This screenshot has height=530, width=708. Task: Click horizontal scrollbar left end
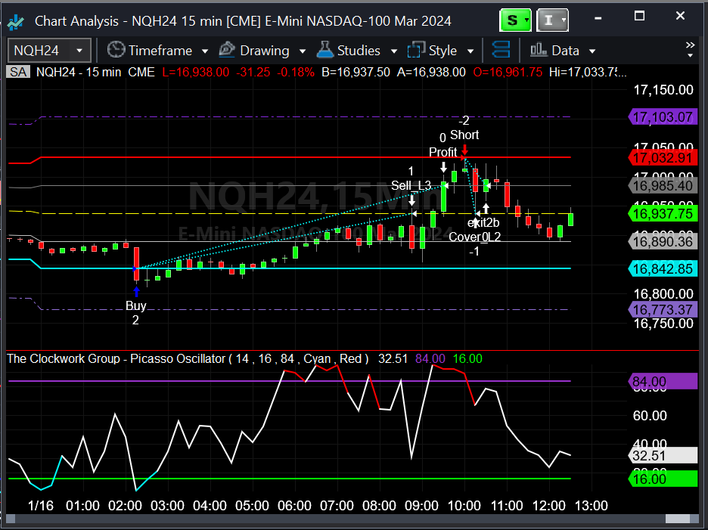pyautogui.click(x=11, y=519)
